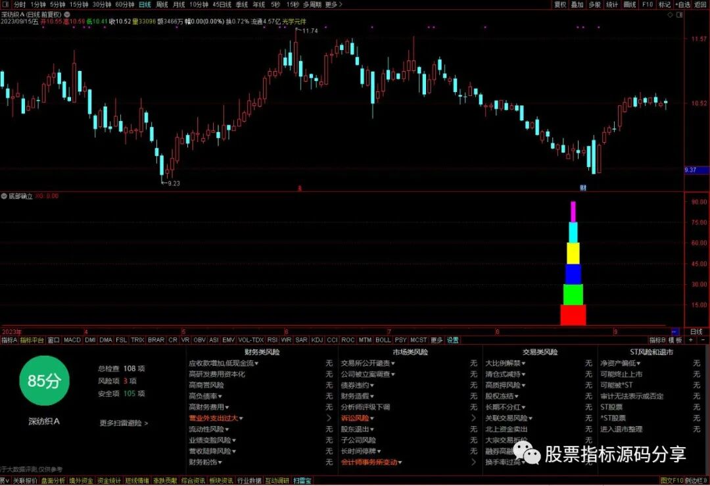The width and height of the screenshot is (710, 486).
Task: Open 综合资讯 bottom tab
Action: [x=193, y=481]
